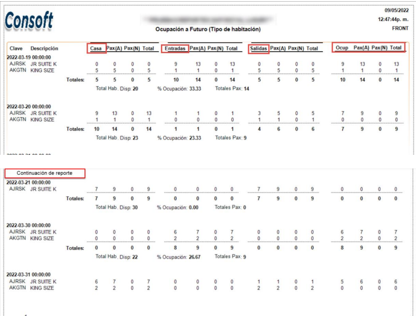Select the date row 2022-03-19 00:00:00
416x316 pixels.
tap(28, 58)
